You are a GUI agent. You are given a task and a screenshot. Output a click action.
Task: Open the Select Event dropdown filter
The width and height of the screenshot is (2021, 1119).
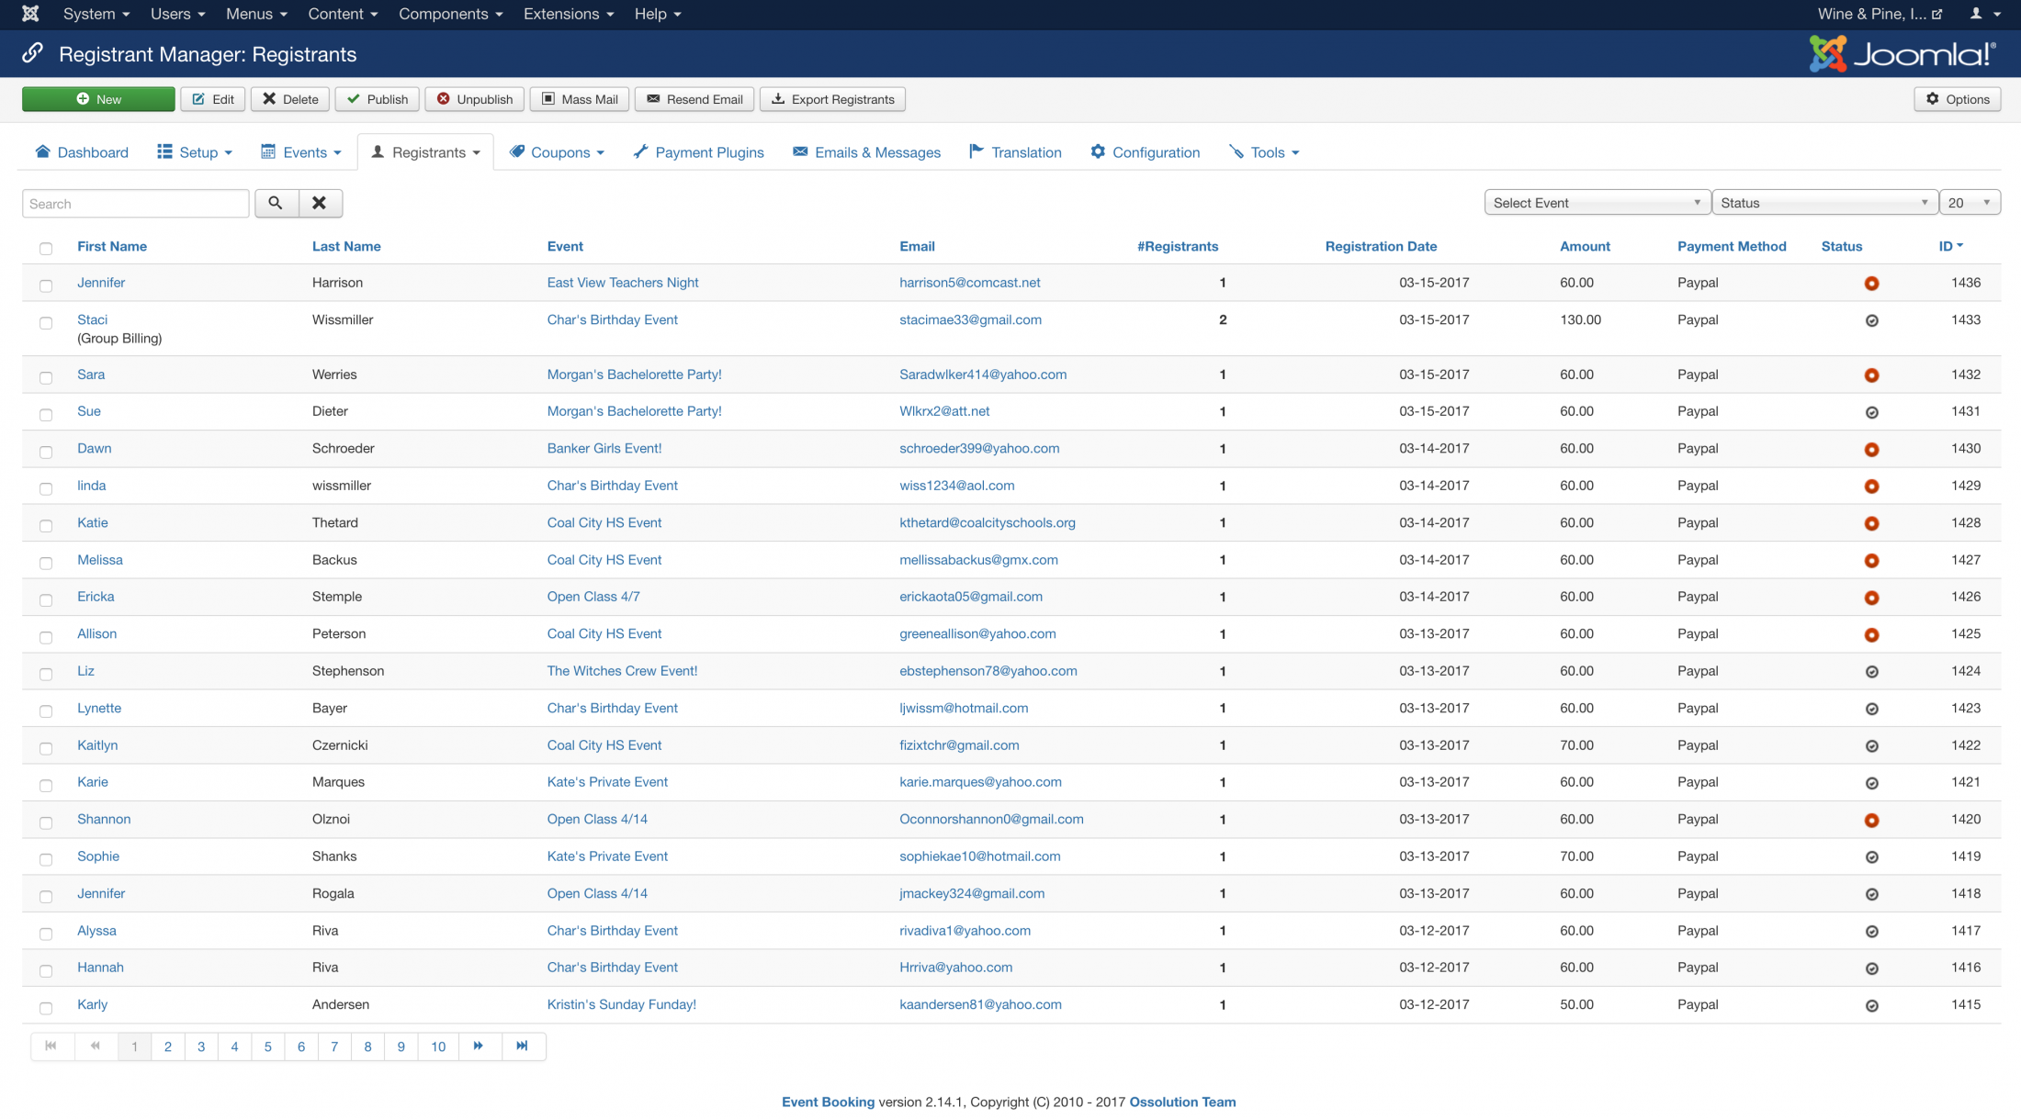[x=1597, y=203]
